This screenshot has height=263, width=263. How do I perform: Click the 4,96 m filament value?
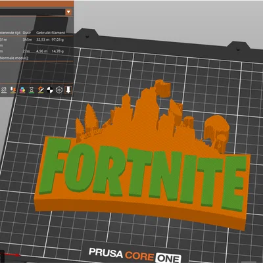[x=42, y=51]
